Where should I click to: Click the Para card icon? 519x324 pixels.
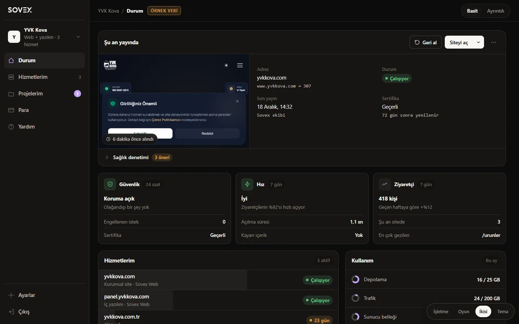(11, 110)
